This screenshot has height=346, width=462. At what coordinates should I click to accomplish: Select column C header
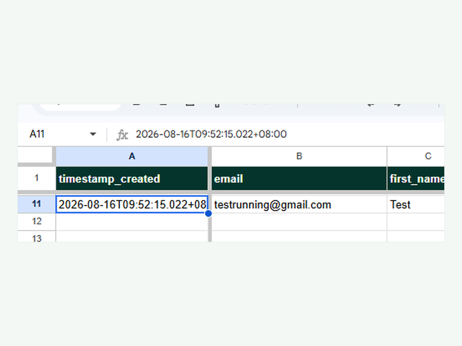[x=416, y=156]
